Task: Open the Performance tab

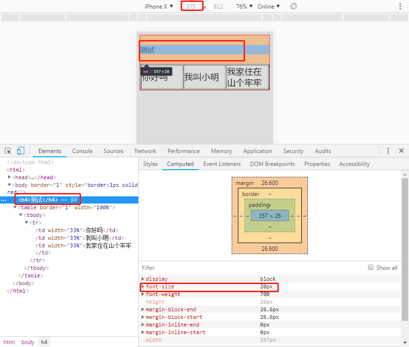Action: click(x=184, y=151)
